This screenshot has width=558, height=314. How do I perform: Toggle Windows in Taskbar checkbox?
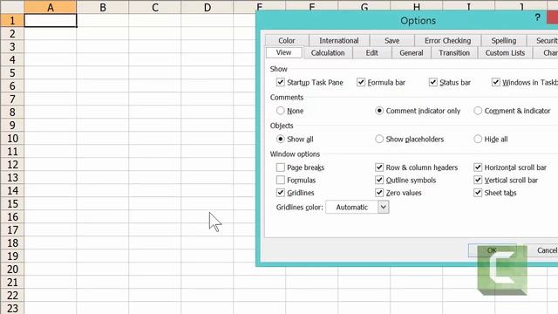pos(496,82)
